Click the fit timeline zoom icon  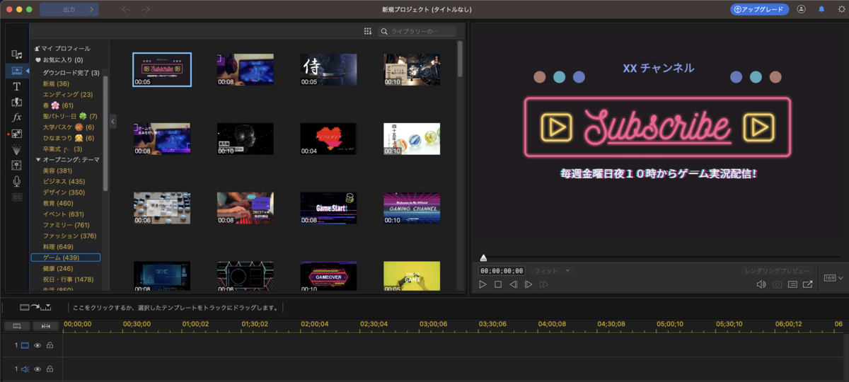pos(46,325)
